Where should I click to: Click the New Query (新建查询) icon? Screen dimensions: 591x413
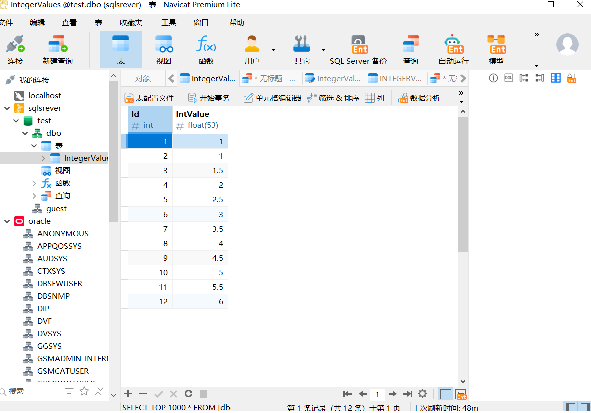(x=58, y=50)
